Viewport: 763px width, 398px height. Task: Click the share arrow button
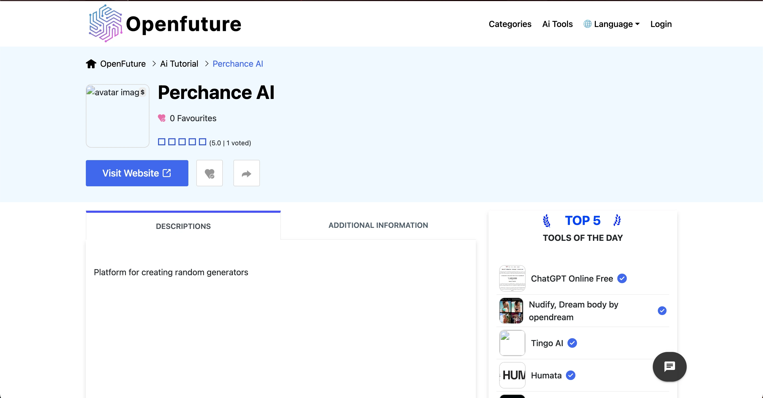tap(246, 173)
